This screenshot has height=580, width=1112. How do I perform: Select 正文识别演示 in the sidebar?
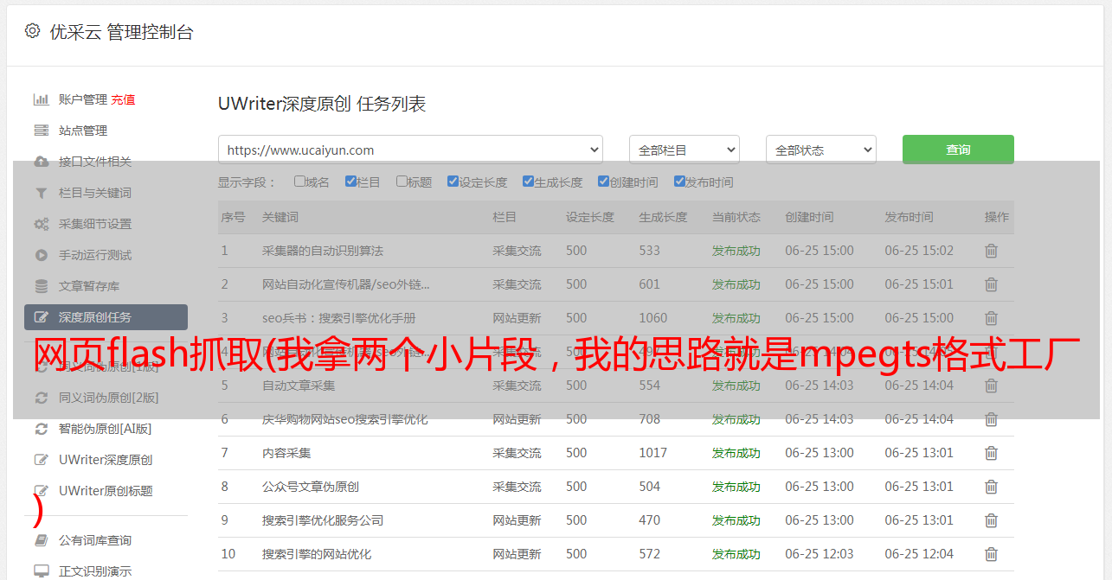[x=95, y=571]
